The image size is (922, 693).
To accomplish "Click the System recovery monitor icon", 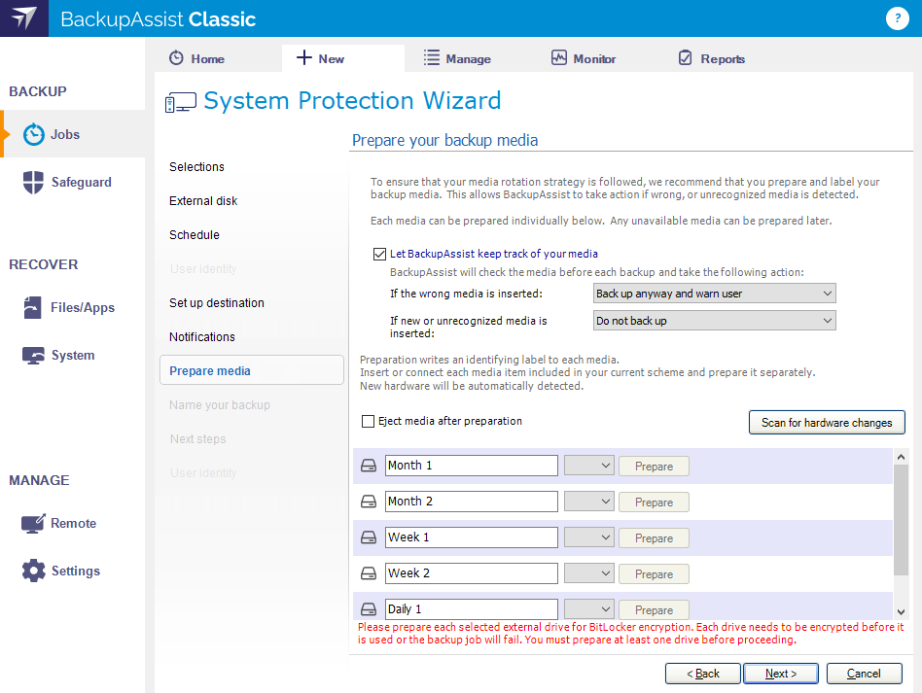I will pyautogui.click(x=33, y=355).
